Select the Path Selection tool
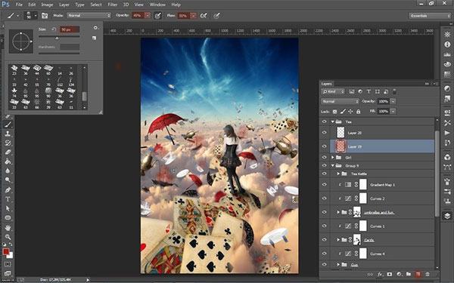This screenshot has height=283, width=454. click(x=8, y=208)
